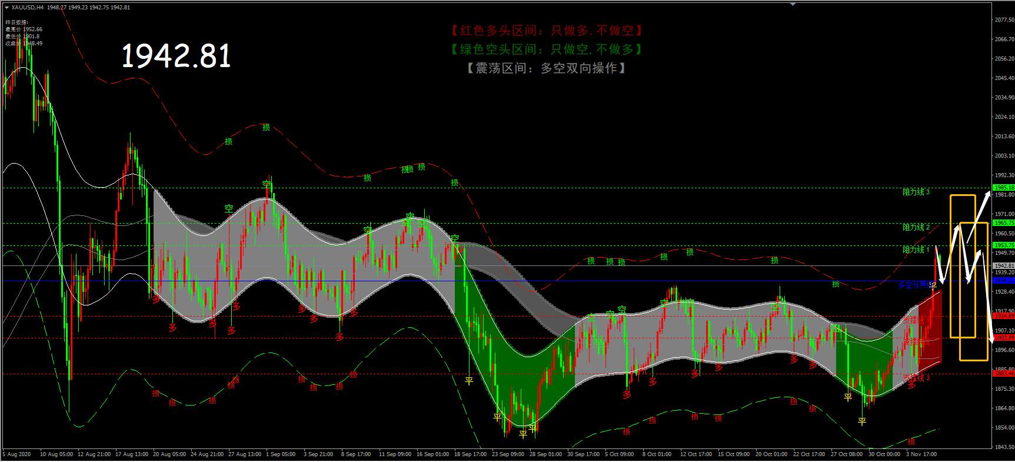Click yesterday's low value 1901.8
This screenshot has width=1015, height=462.
pos(32,36)
